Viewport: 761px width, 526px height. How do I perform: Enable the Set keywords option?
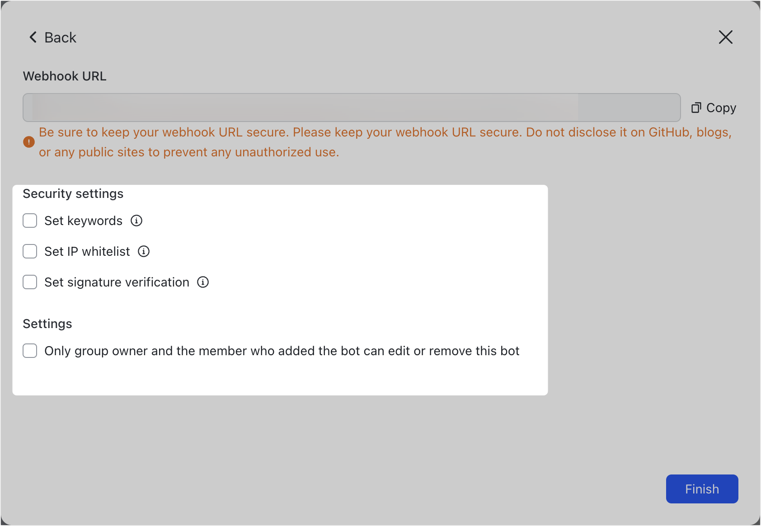pyautogui.click(x=29, y=221)
